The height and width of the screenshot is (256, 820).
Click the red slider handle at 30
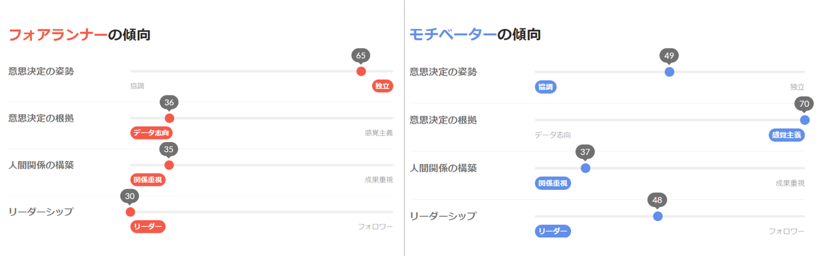pos(130,212)
